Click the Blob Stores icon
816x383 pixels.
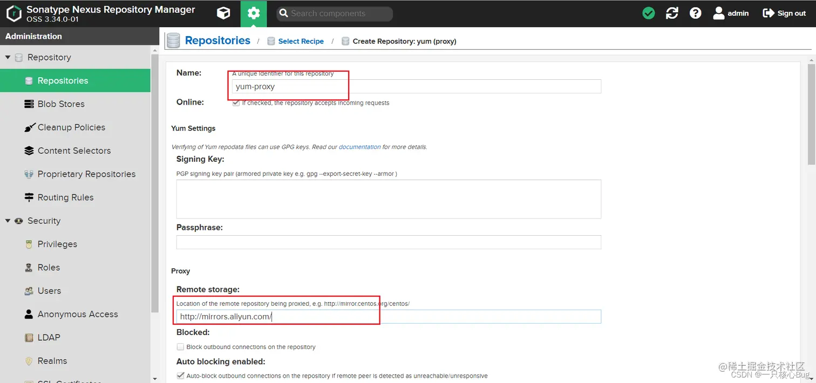pyautogui.click(x=29, y=104)
